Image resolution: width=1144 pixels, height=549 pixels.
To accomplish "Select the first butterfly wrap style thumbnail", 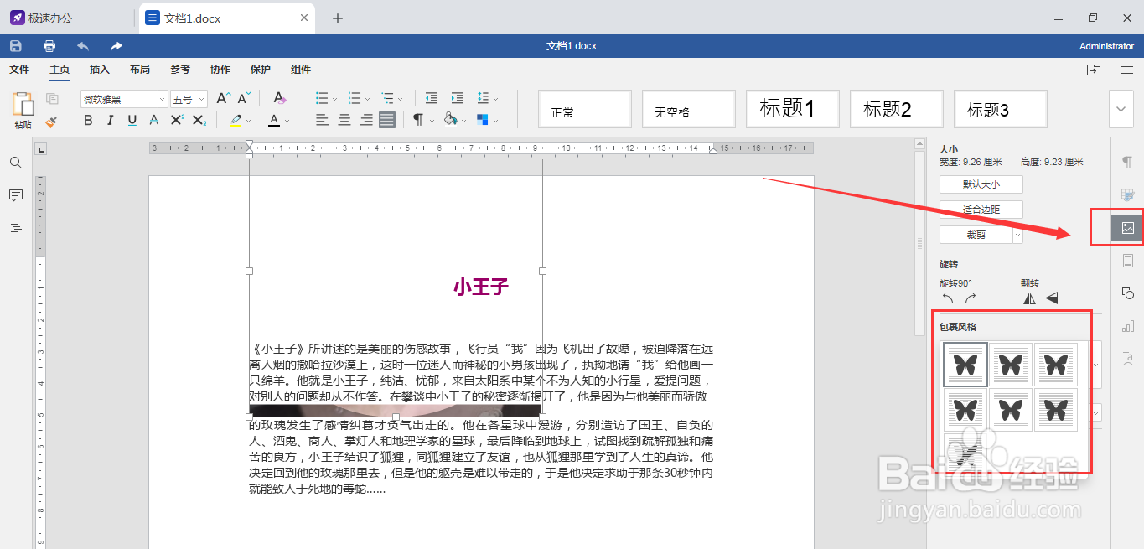I will 965,365.
